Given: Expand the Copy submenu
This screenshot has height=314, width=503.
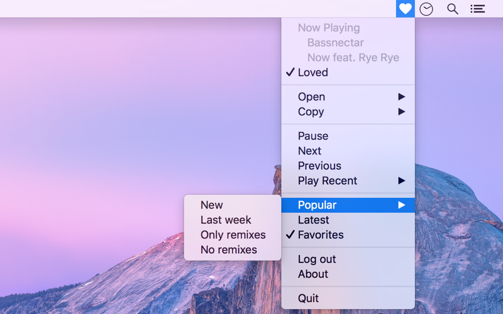Looking at the screenshot, I should point(348,112).
